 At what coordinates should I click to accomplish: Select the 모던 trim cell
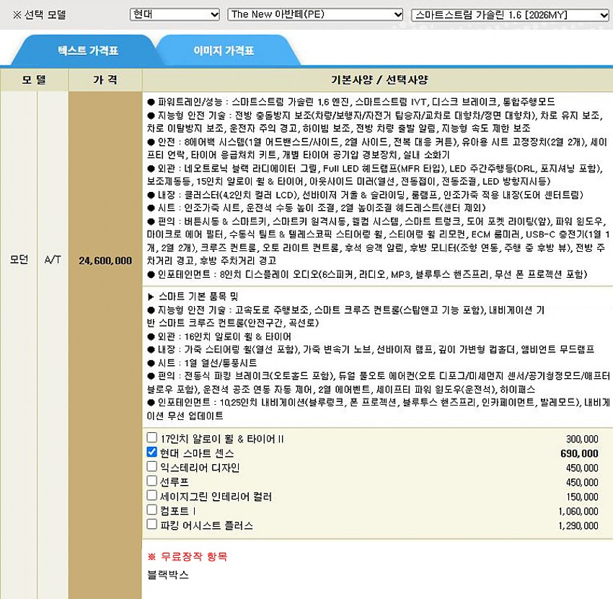[x=19, y=260]
